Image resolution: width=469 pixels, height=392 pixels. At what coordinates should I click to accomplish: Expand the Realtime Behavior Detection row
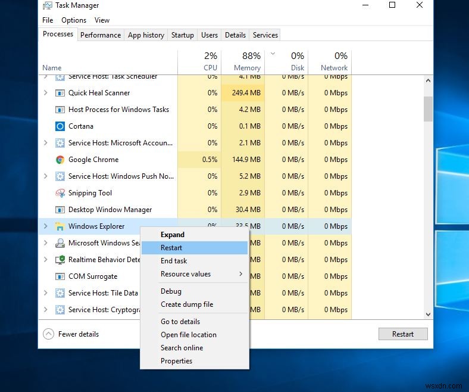coord(45,259)
